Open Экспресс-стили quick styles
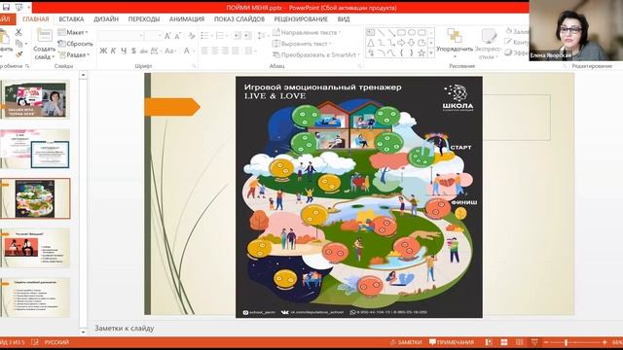 (x=489, y=44)
